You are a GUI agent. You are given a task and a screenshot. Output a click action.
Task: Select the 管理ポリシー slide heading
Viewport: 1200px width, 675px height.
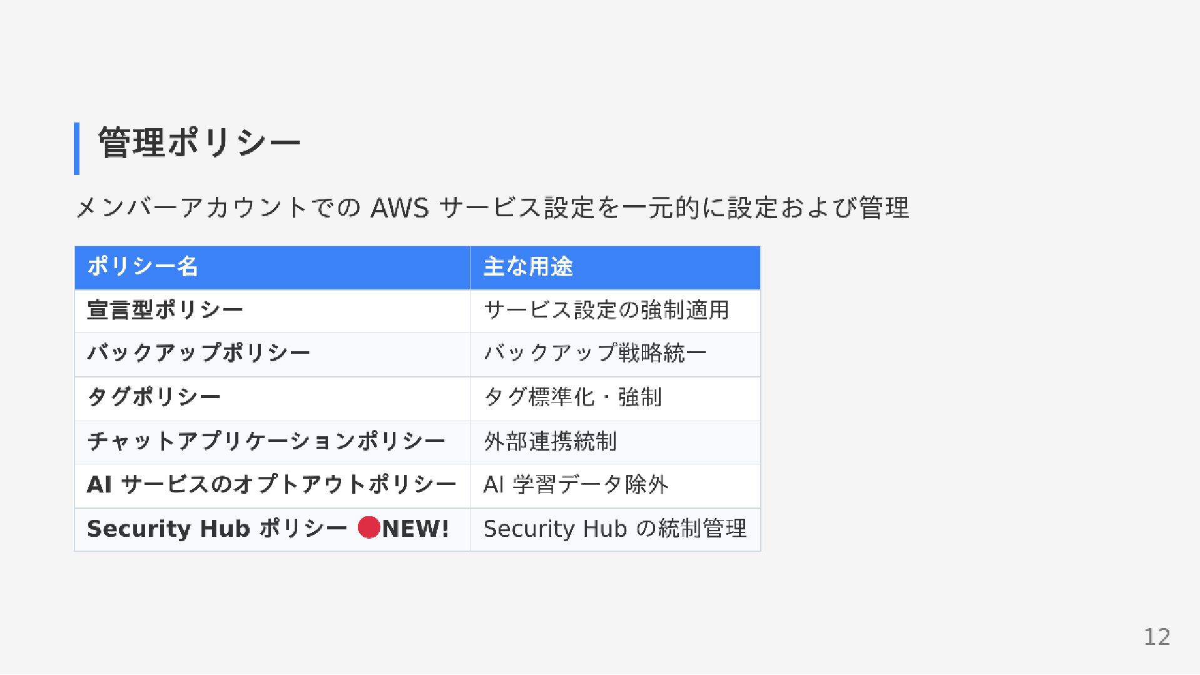pyautogui.click(x=200, y=143)
